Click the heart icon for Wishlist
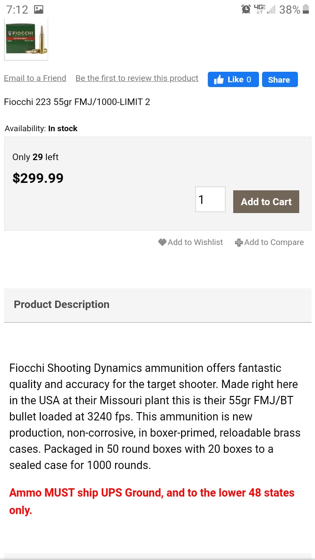The width and height of the screenshot is (315, 560). point(162,242)
